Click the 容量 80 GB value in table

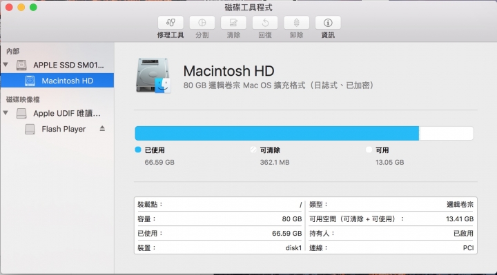click(292, 219)
